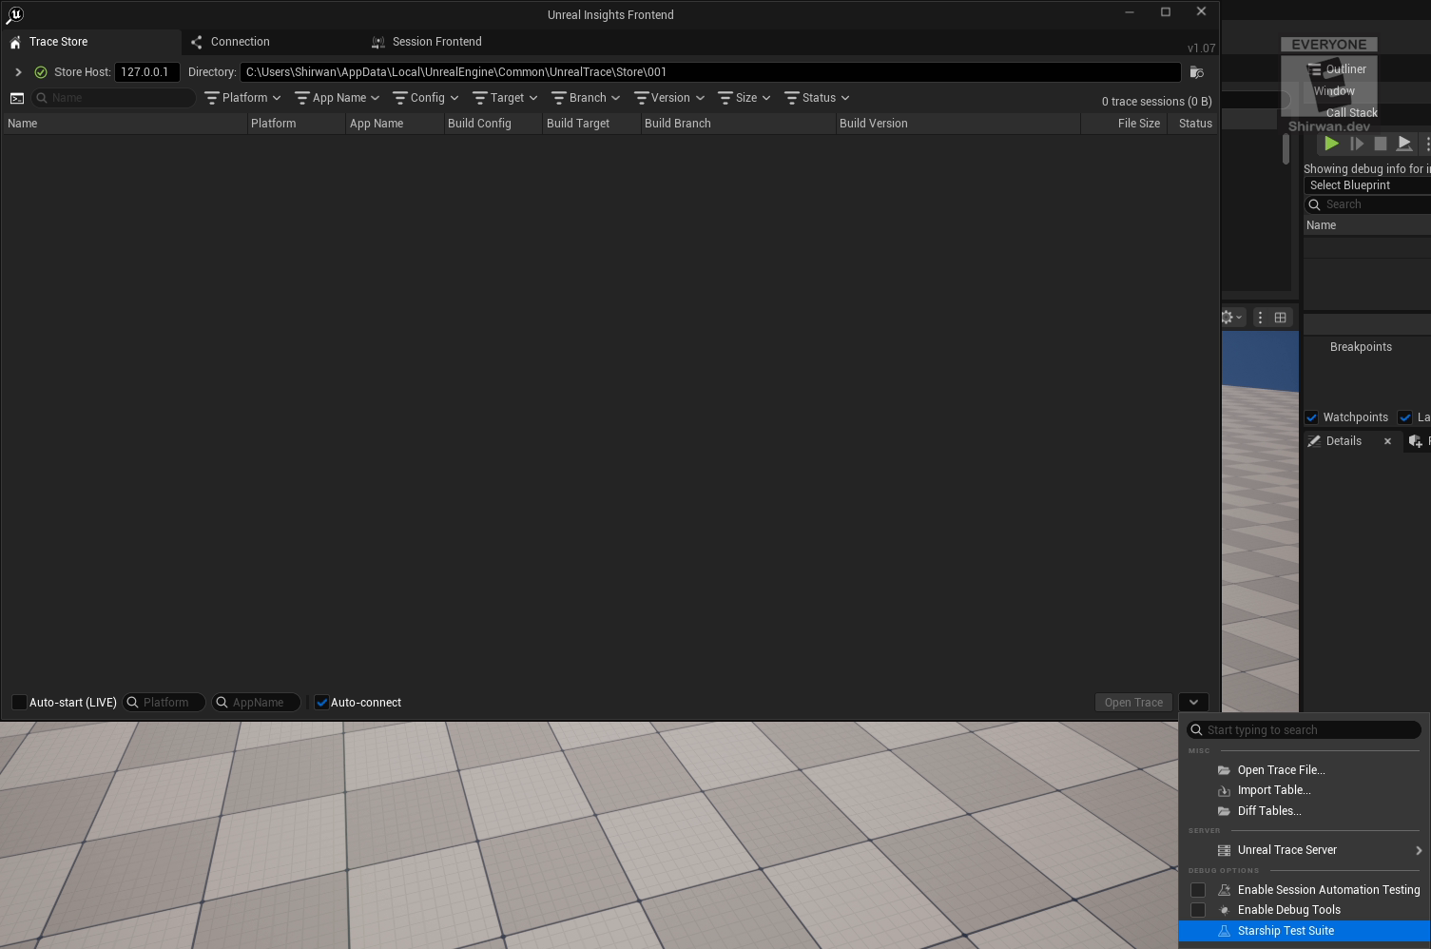Viewport: 1431px width, 949px height.
Task: Click the Connection share icon
Action: 197,42
